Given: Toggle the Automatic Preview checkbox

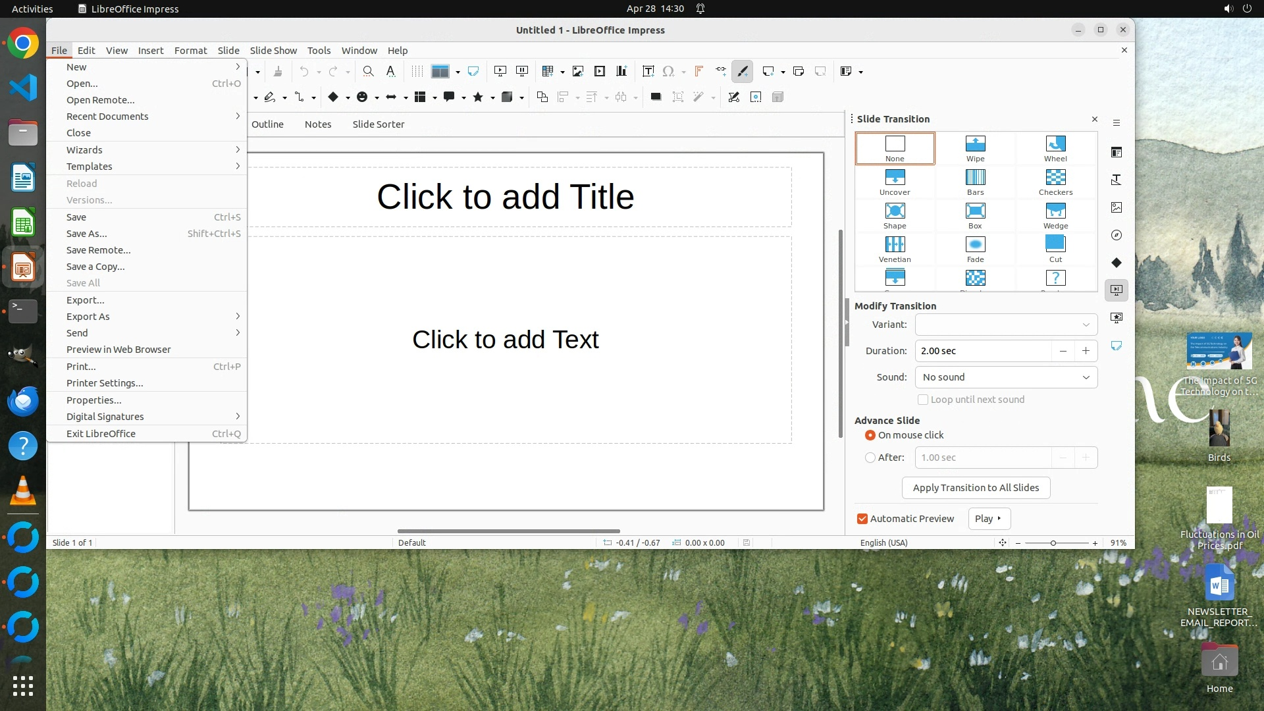Looking at the screenshot, I should (862, 519).
